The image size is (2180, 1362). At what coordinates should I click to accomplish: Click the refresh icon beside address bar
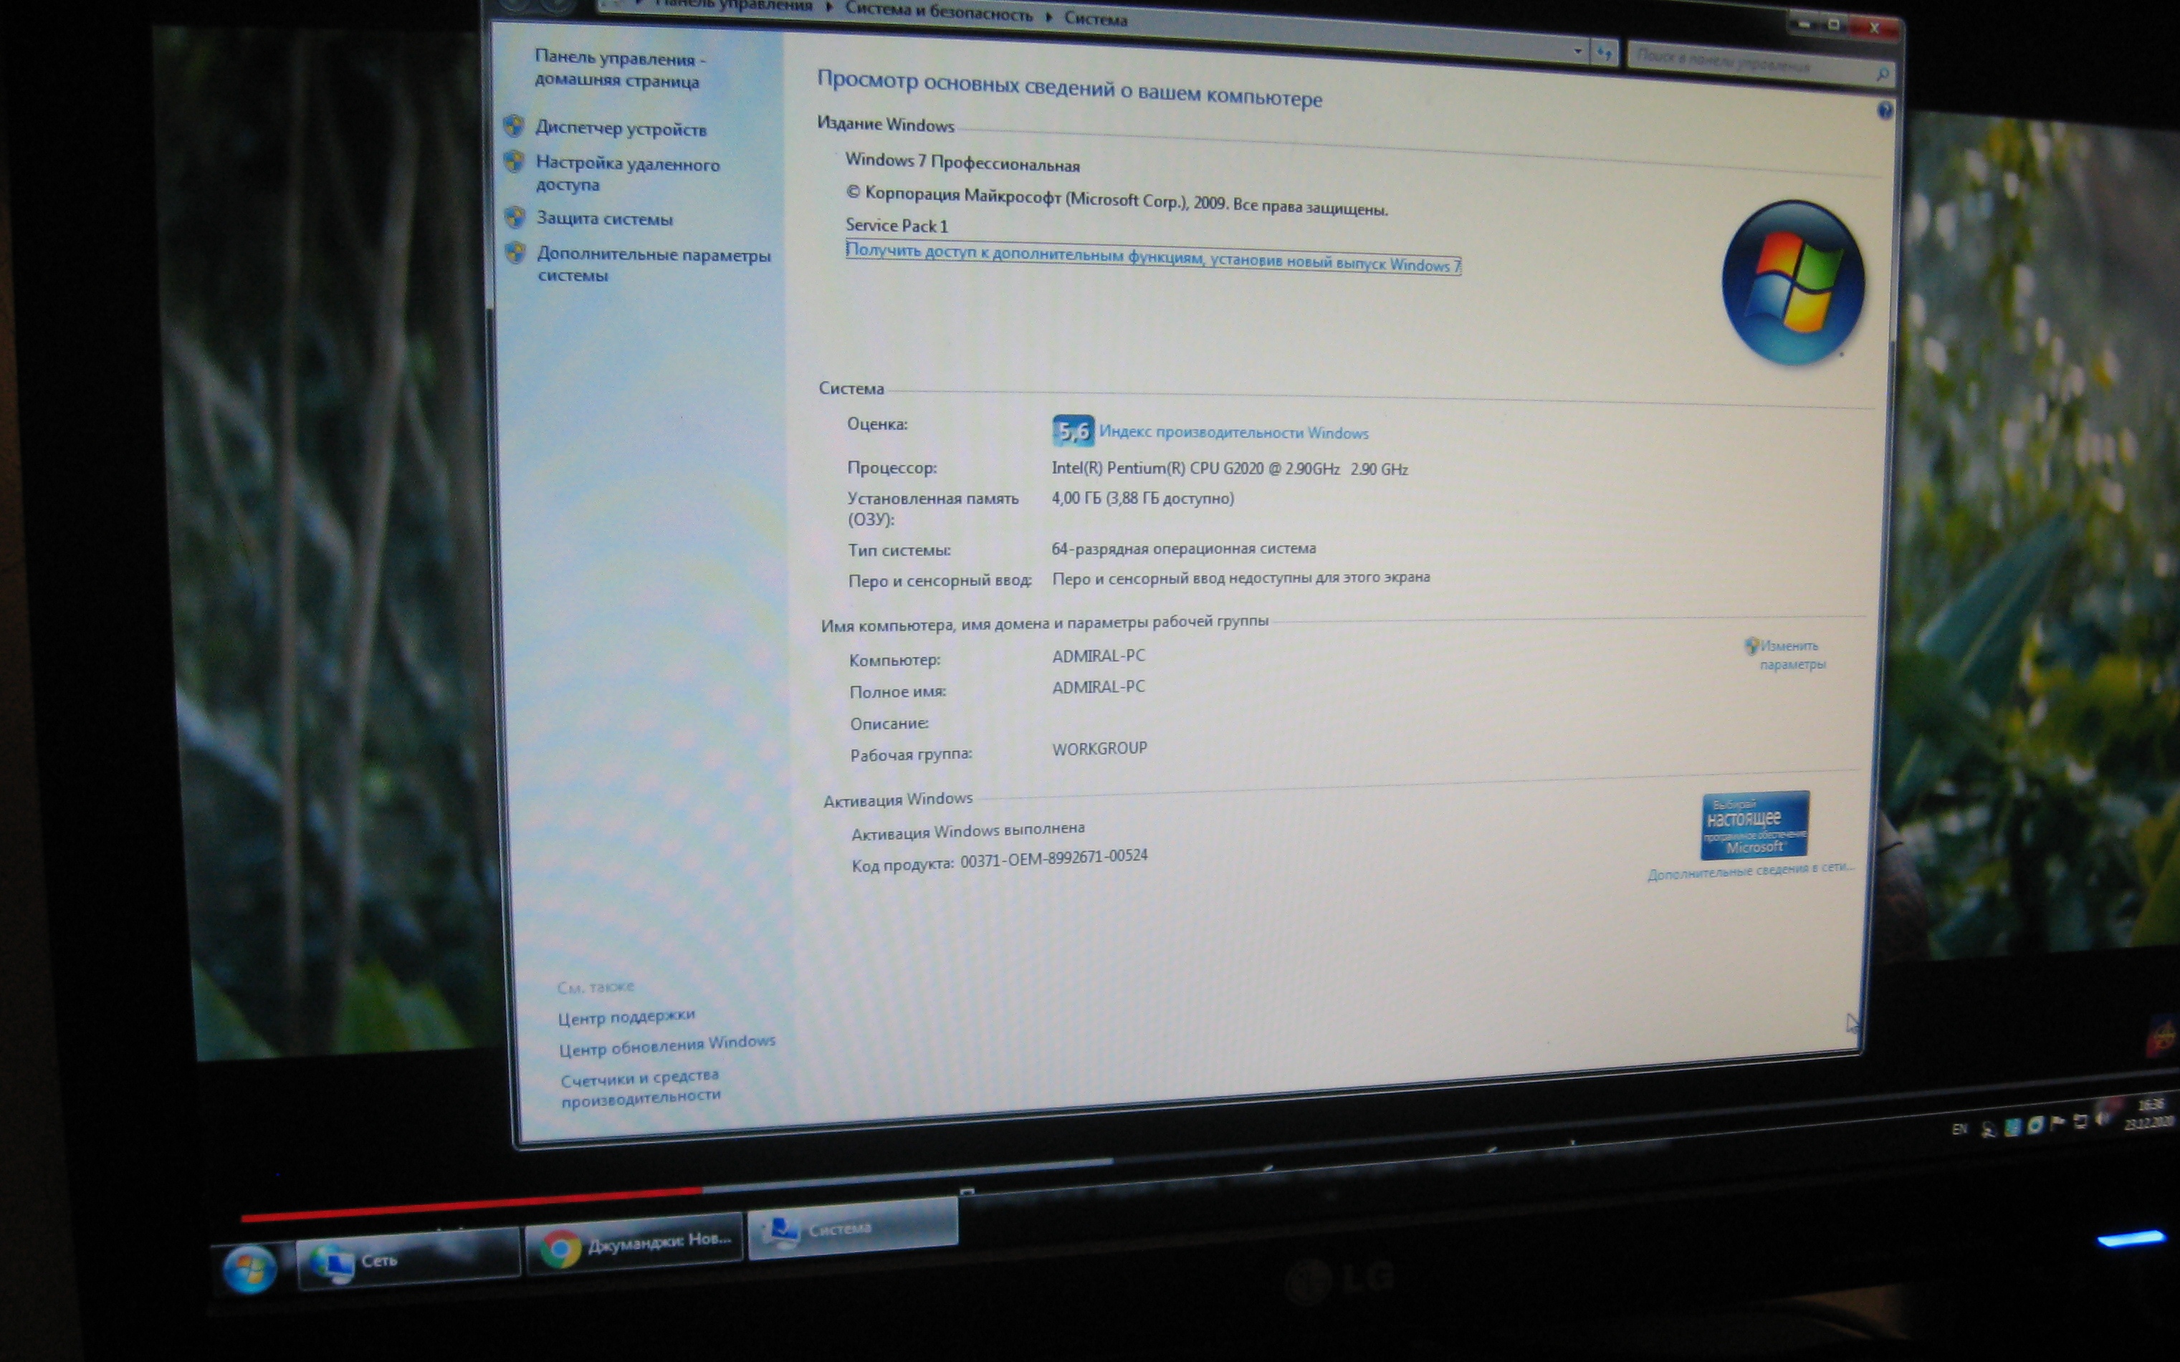click(1605, 54)
